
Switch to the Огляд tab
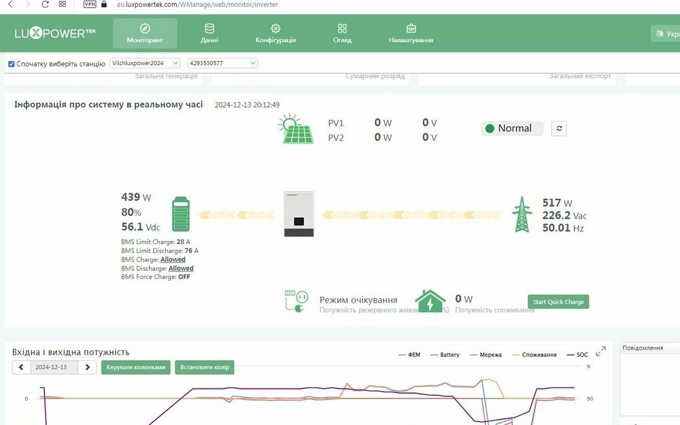tap(342, 33)
